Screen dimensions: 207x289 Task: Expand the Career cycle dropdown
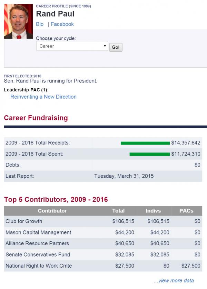tap(72, 46)
